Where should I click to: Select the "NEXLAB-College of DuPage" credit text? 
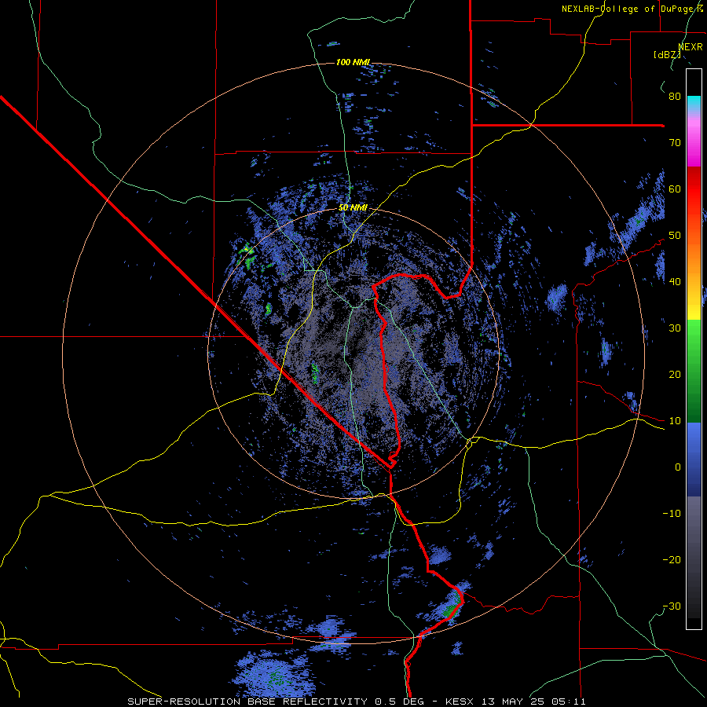[627, 9]
